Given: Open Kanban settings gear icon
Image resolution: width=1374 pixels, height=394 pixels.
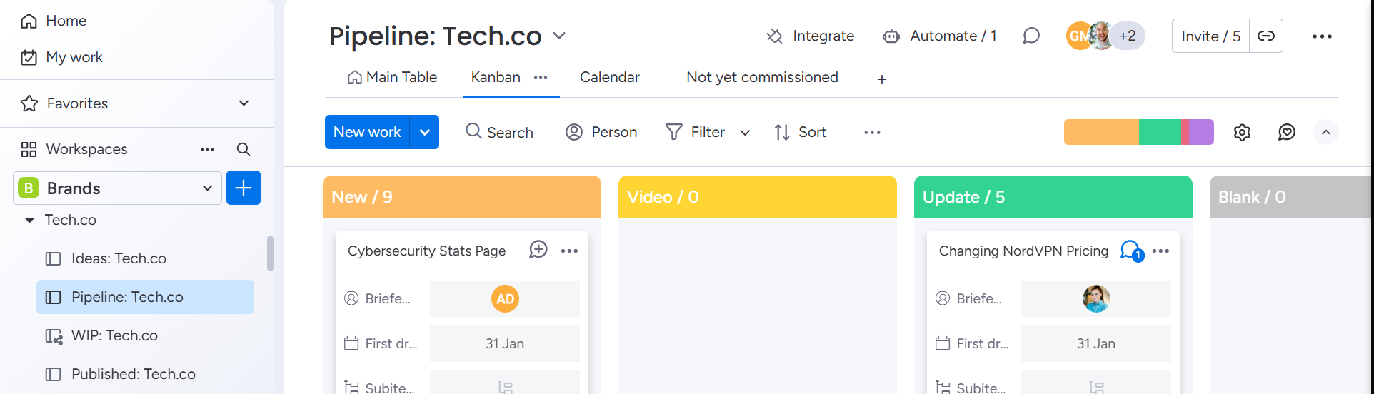Looking at the screenshot, I should 1242,132.
